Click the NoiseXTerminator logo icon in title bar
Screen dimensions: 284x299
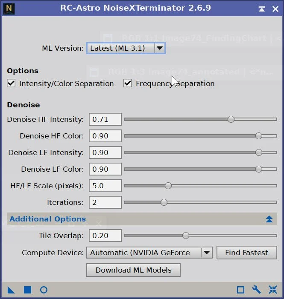click(x=9, y=9)
